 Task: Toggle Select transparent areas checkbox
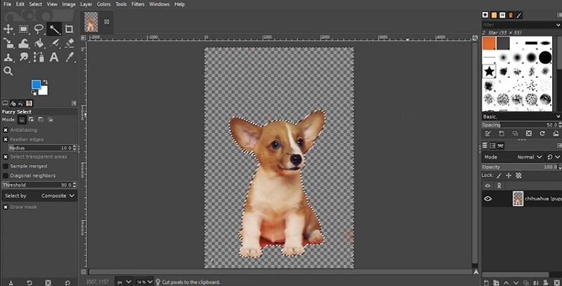pyautogui.click(x=6, y=157)
